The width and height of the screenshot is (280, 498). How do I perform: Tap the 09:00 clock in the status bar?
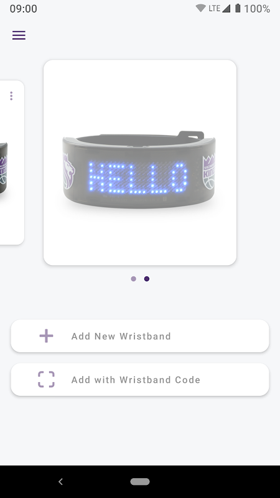click(x=24, y=9)
